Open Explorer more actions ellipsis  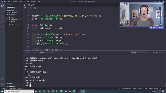[x=20, y=5]
